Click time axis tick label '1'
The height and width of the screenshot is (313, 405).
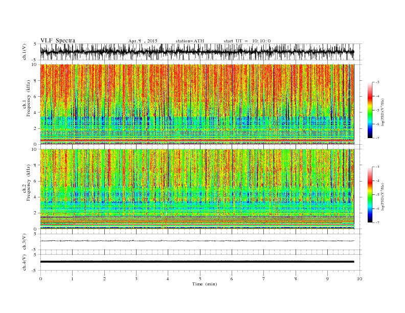pos(72,279)
